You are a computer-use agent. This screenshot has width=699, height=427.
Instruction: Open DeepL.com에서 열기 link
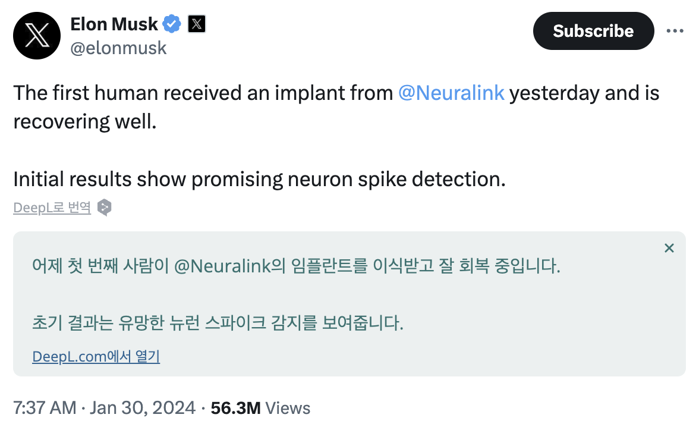[96, 356]
